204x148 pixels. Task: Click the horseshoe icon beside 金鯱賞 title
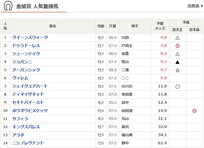pos(8,6)
